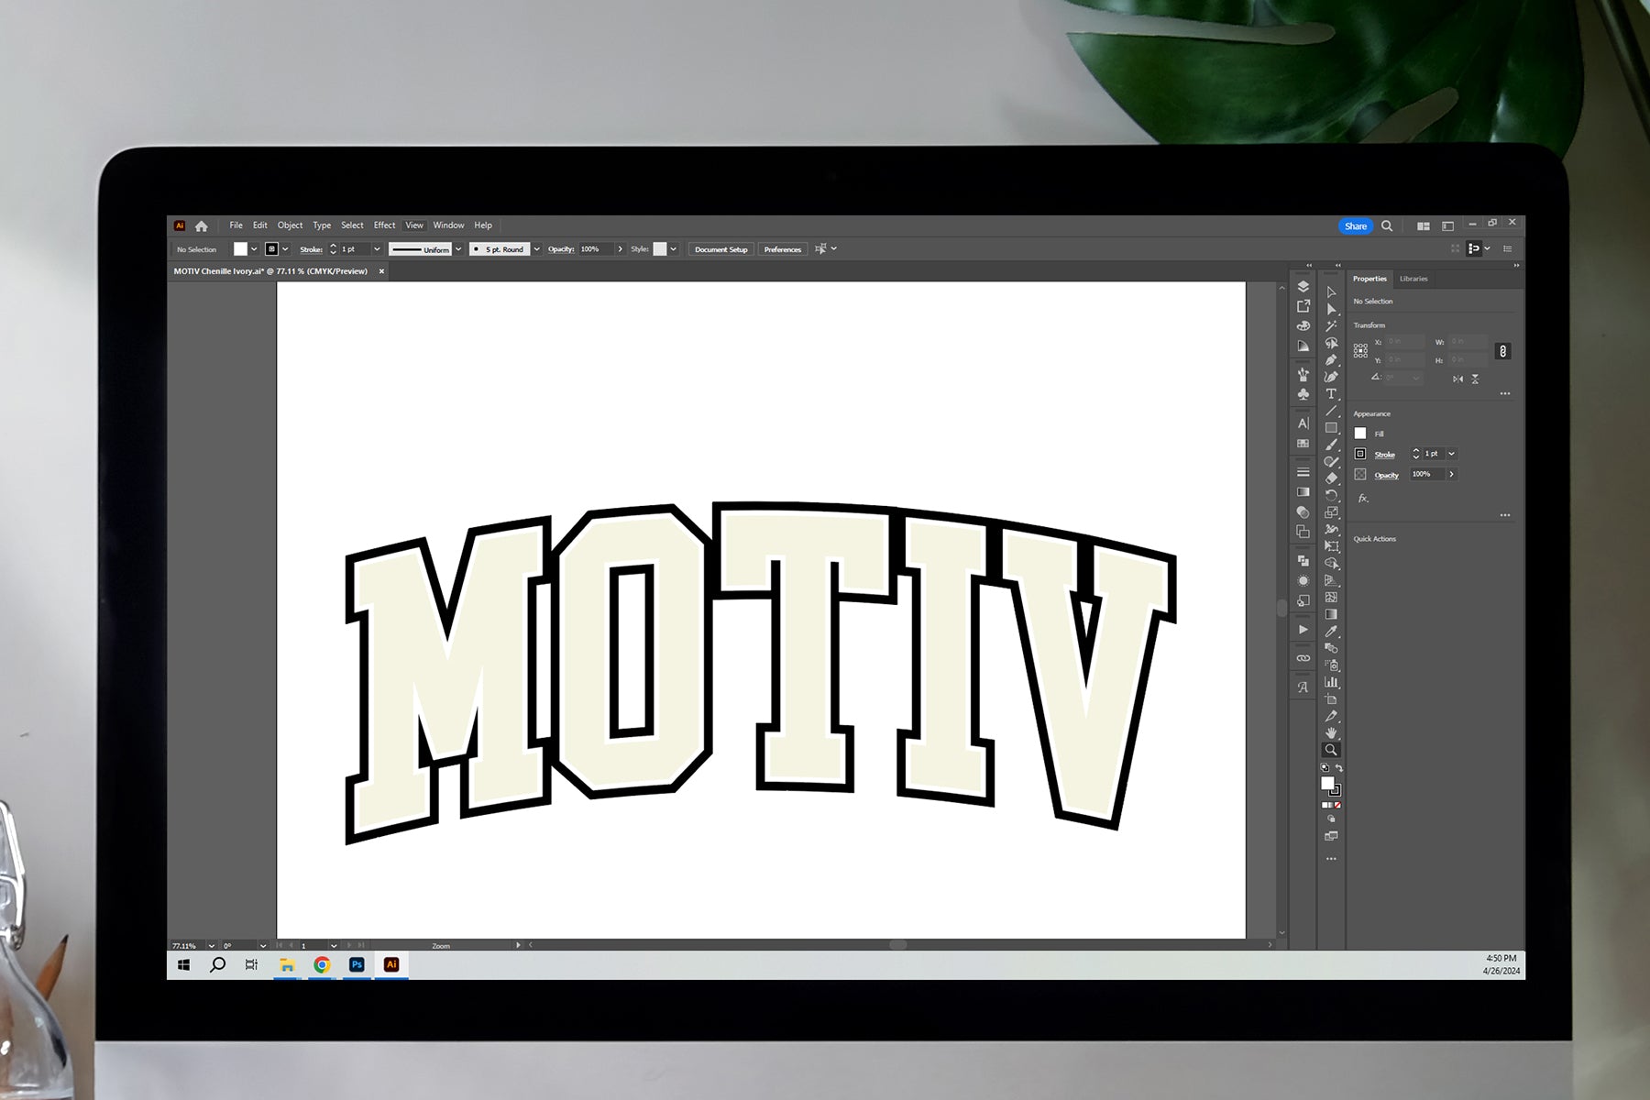The image size is (1650, 1100).
Task: Click the Document Setup button
Action: (720, 249)
